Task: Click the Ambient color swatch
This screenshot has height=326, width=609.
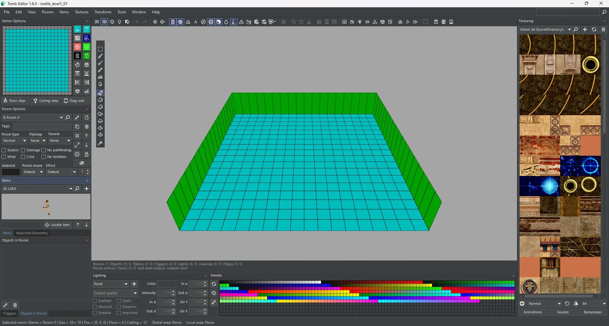Action: pos(11,172)
